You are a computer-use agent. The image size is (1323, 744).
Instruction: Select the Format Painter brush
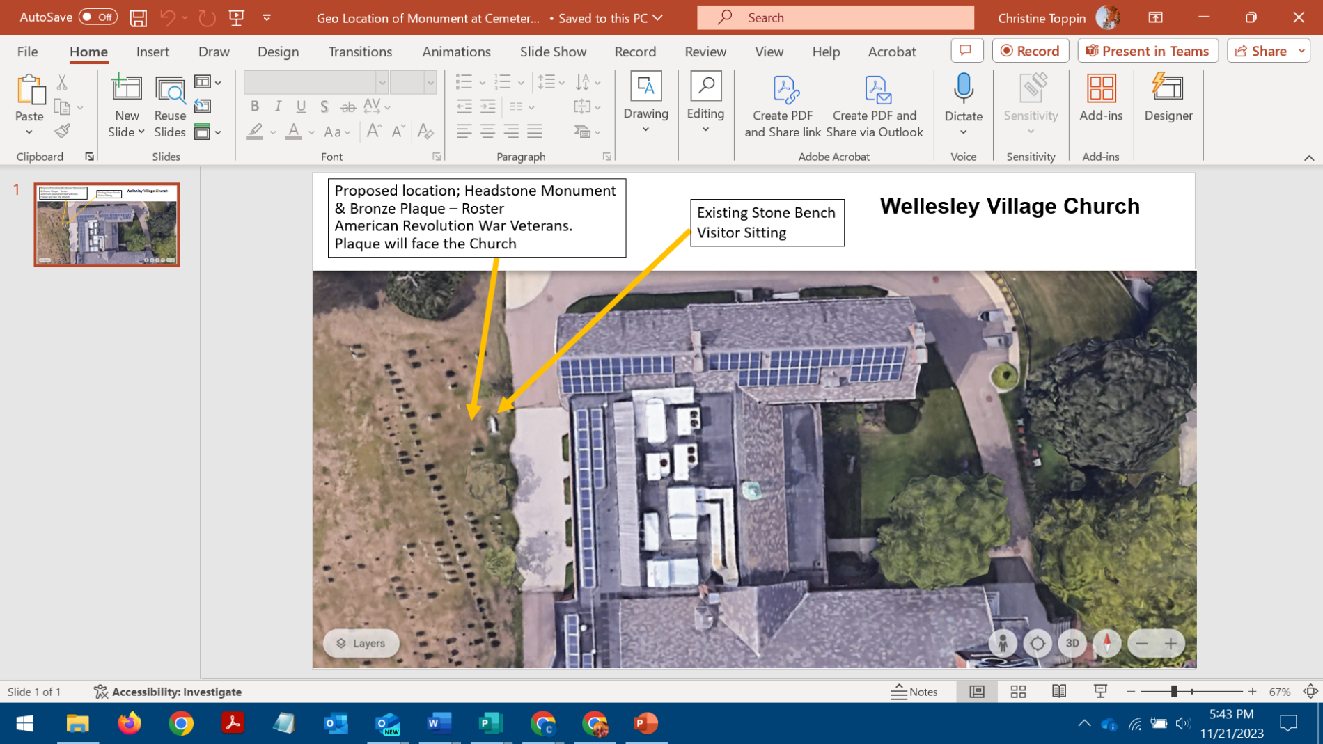pos(63,131)
